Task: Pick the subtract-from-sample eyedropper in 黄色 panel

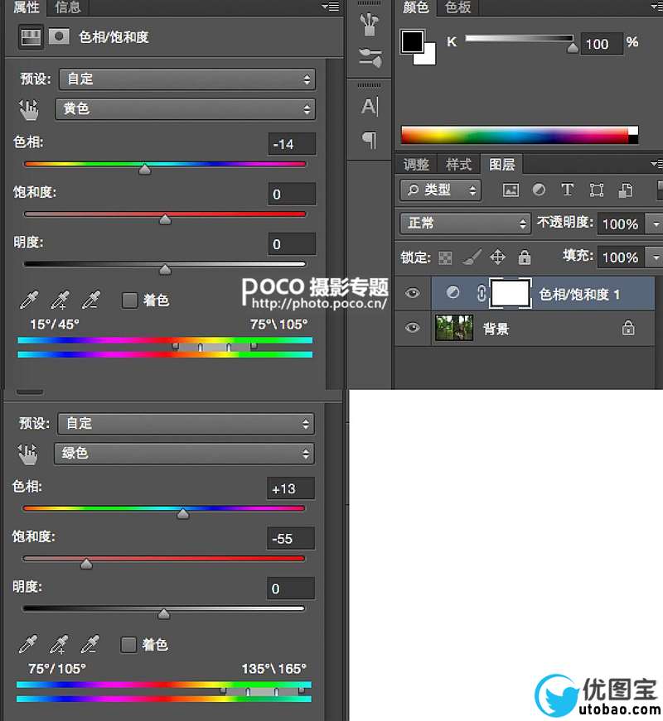Action: [x=90, y=300]
